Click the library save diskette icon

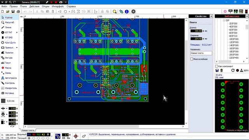(217, 70)
